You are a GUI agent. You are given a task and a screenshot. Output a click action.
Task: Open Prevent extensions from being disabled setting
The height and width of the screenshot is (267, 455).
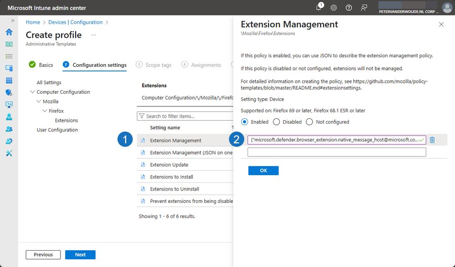pyautogui.click(x=192, y=201)
